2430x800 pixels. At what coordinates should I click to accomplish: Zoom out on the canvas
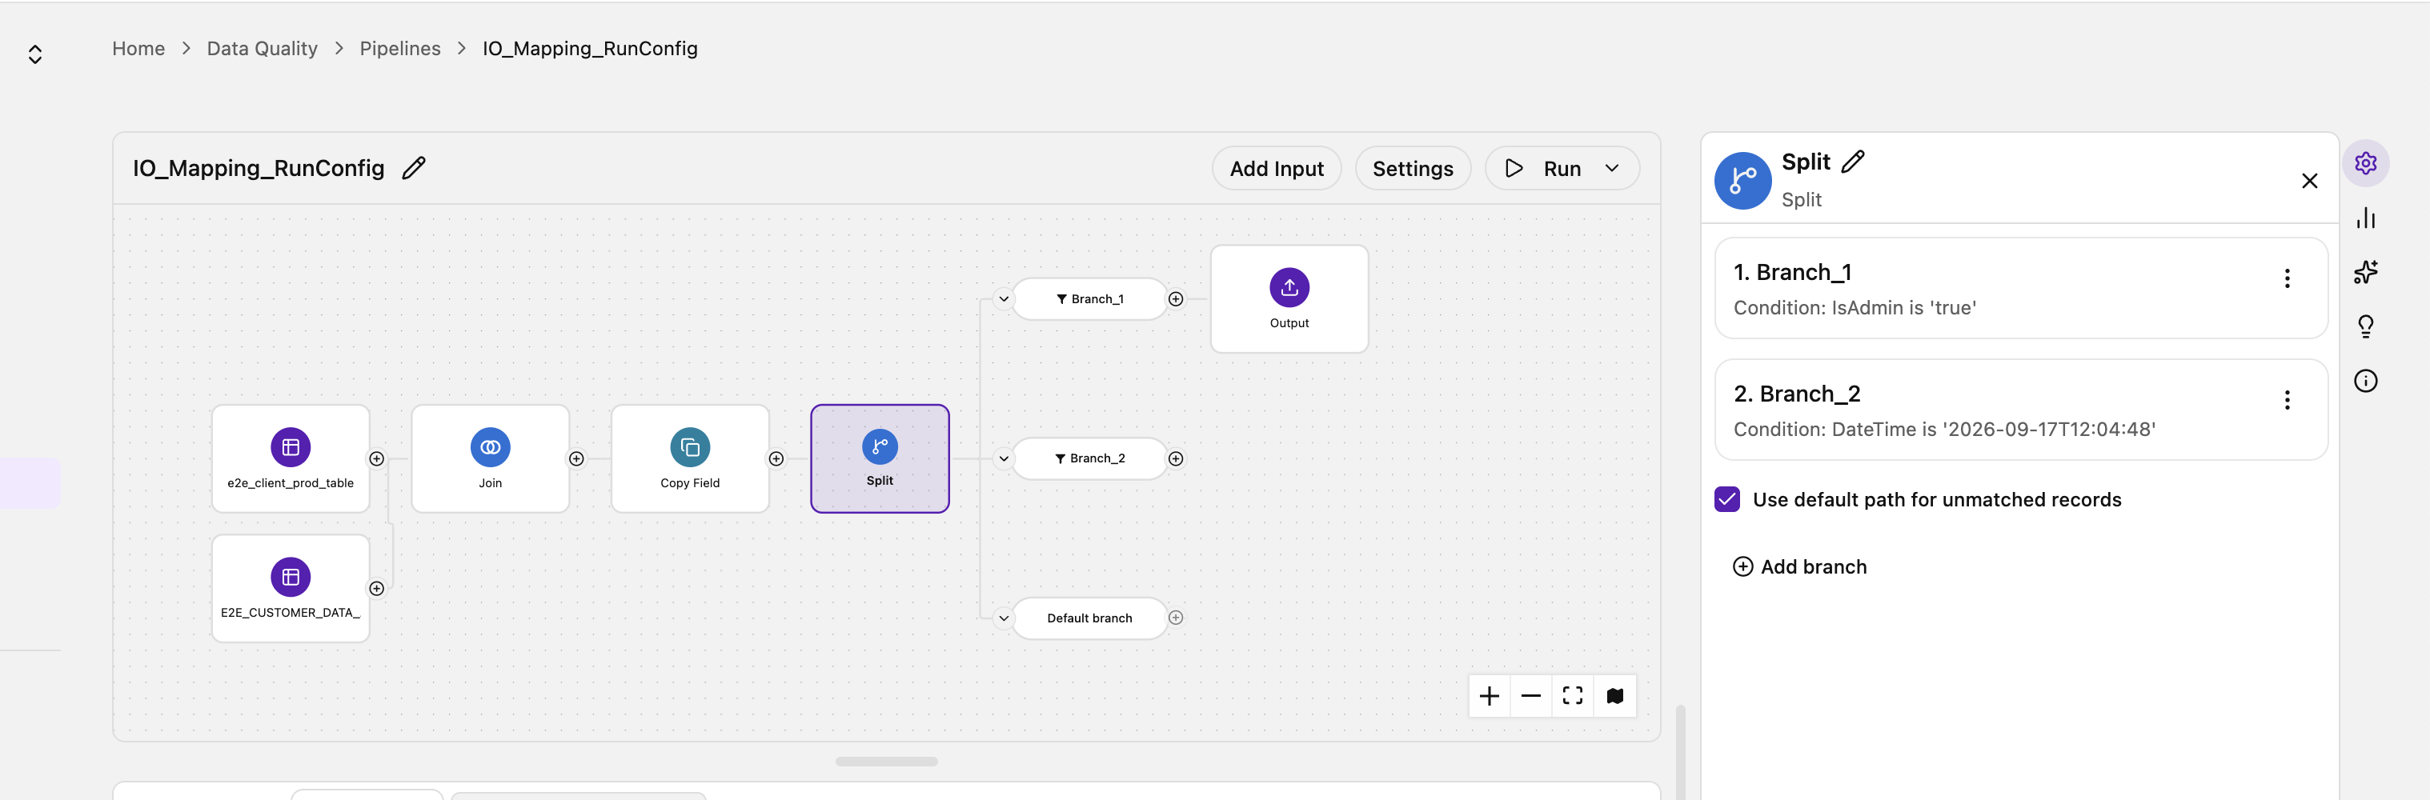[1530, 696]
